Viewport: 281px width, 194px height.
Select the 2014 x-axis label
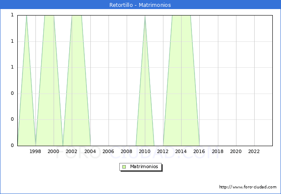point(181,151)
